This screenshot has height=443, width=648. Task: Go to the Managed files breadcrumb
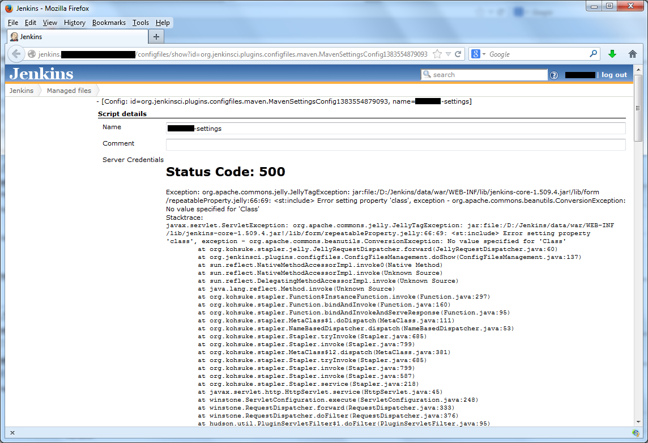pos(69,91)
